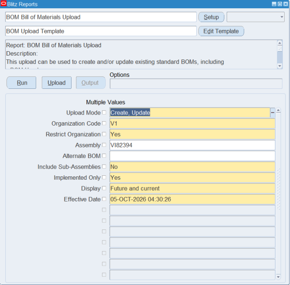Click the BOM Upload Template field

pos(101,31)
